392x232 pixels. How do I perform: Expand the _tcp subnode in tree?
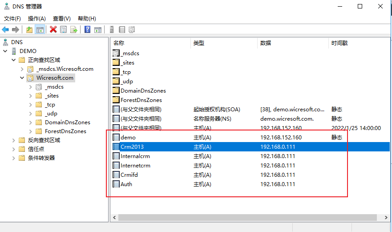[31, 105]
